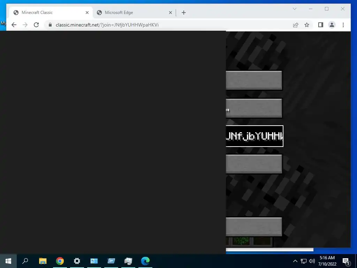Launch Microsoft Edge from the taskbar
This screenshot has height=268, width=357.
click(x=145, y=261)
